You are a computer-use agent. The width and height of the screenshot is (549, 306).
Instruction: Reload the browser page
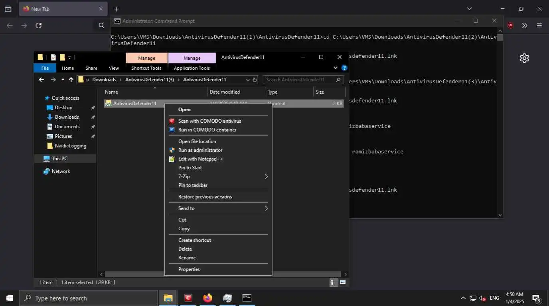tap(39, 25)
